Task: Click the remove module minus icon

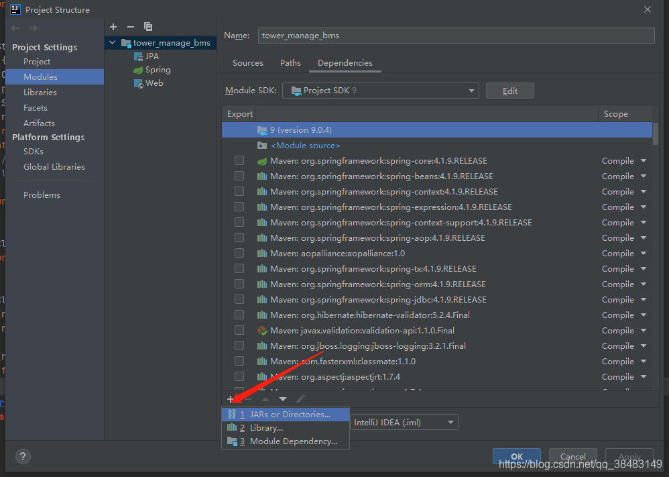Action: pyautogui.click(x=131, y=27)
